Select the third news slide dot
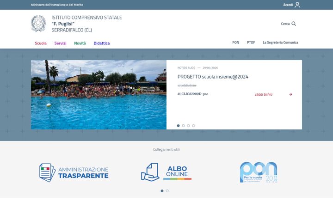Screen dimensions: 333x208 pyautogui.click(x=188, y=126)
